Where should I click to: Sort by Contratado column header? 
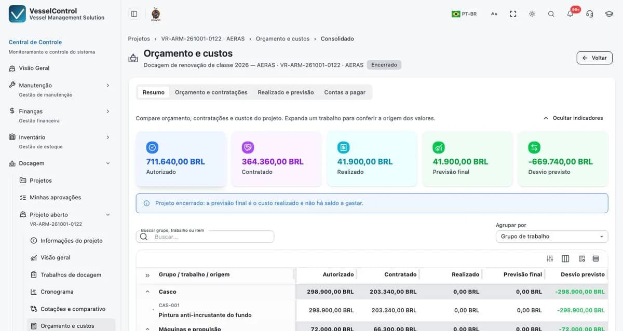(400, 274)
